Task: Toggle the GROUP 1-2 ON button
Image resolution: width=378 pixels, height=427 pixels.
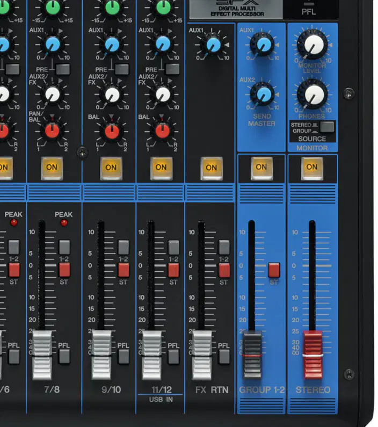Action: [x=261, y=168]
